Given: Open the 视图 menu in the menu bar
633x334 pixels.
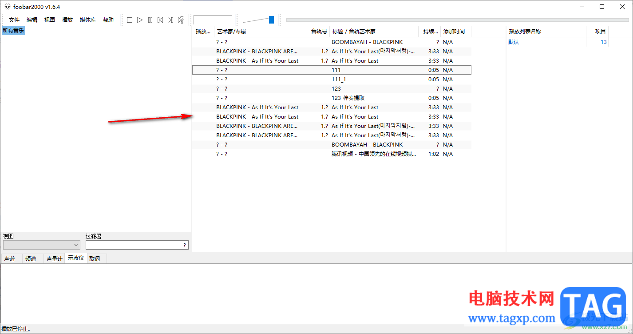Looking at the screenshot, I should tap(50, 20).
